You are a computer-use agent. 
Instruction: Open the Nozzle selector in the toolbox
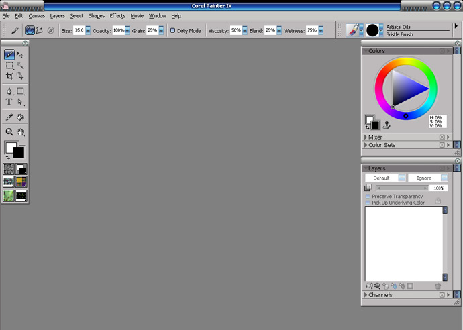click(x=21, y=196)
